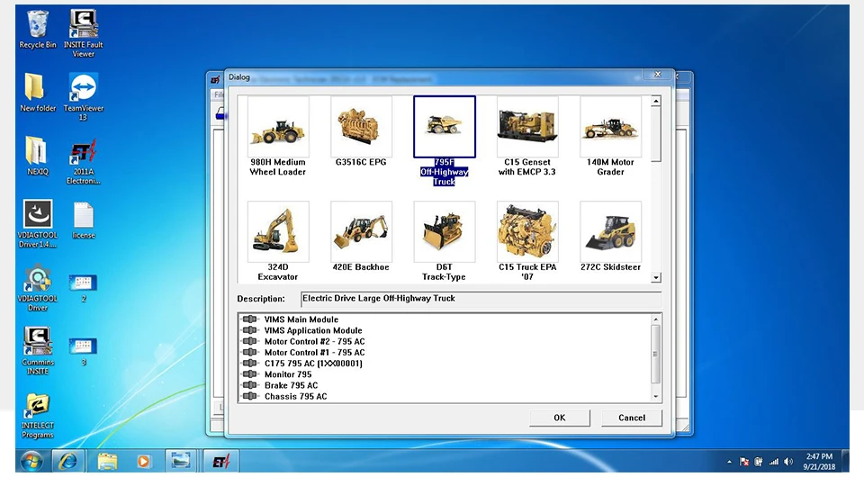
Task: Open Windows Media Player from the taskbar
Action: (x=143, y=461)
